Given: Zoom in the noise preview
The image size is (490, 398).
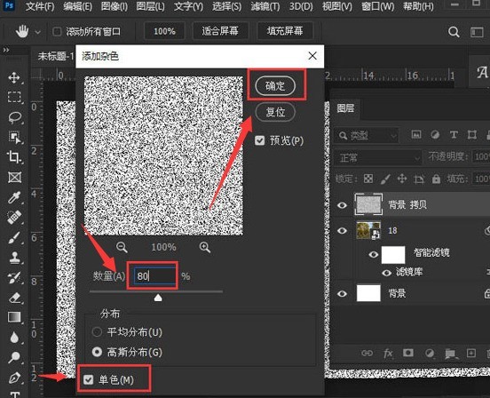Looking at the screenshot, I should click(205, 247).
